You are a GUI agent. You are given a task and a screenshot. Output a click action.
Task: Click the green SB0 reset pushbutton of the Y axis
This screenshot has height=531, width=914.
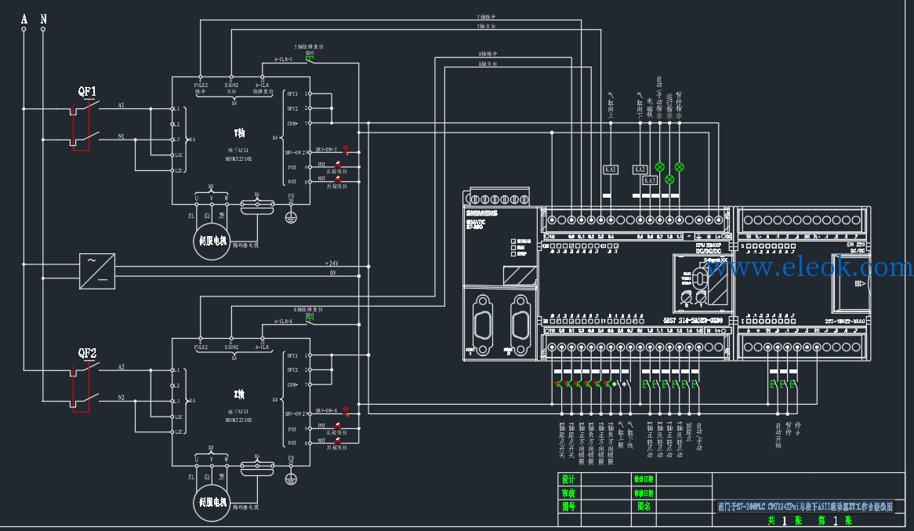point(310,58)
